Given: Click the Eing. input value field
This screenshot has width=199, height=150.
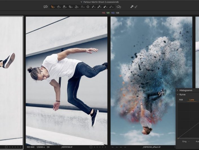Looking at the screenshot, I should 189,141.
